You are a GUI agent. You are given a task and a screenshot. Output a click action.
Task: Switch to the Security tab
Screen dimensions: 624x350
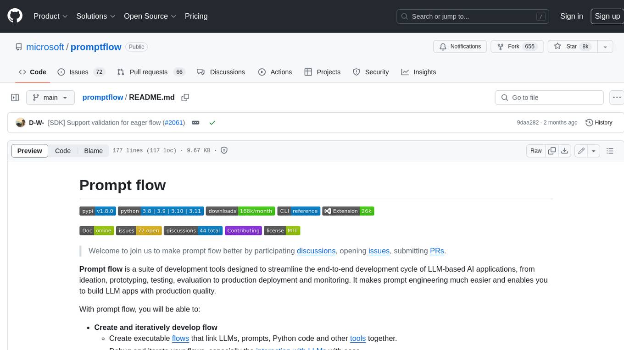click(x=371, y=72)
